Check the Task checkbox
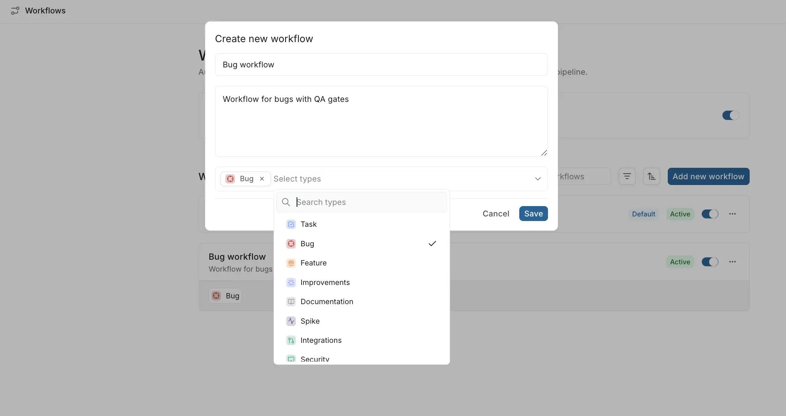The height and width of the screenshot is (416, 786). click(291, 224)
